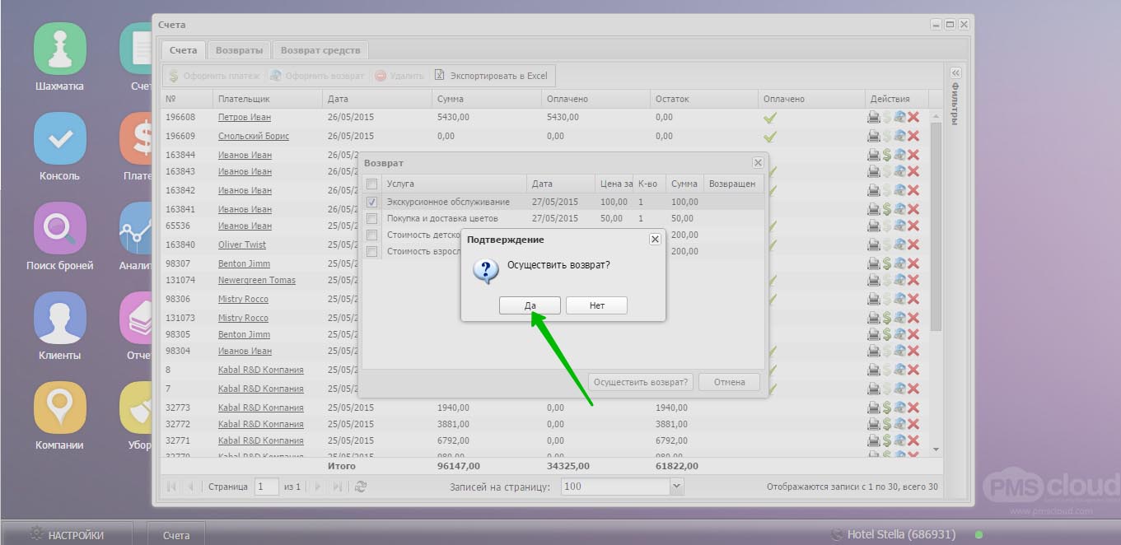Viewport: 1121px width, 545px height.
Task: Click the green dollar icon for invoice 32772
Action: point(887,424)
